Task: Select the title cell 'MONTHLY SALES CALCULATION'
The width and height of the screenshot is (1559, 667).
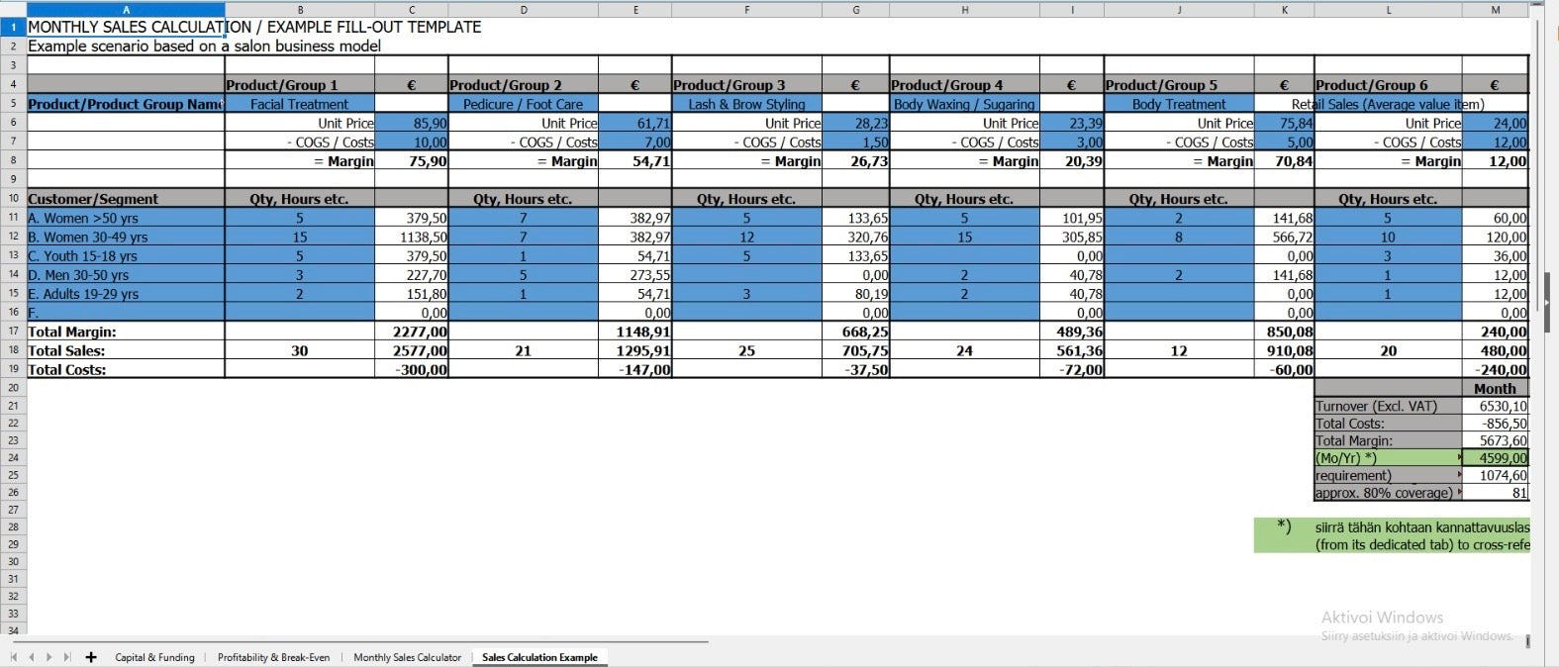Action: pyautogui.click(x=126, y=27)
